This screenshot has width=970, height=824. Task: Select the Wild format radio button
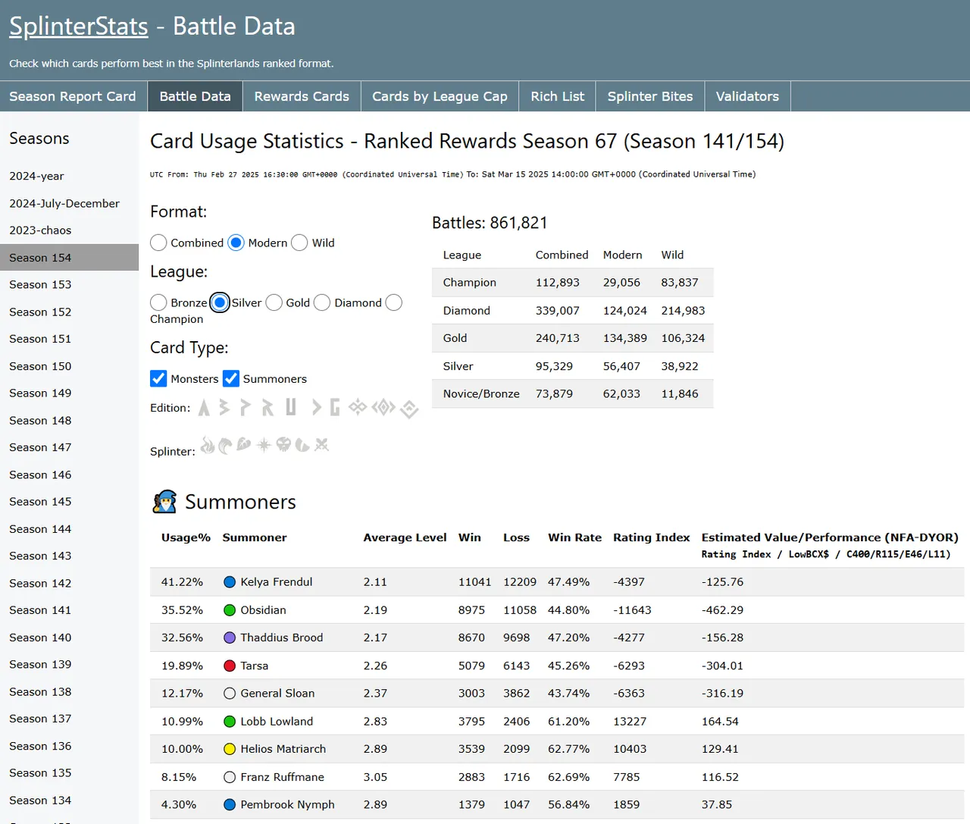pos(299,243)
